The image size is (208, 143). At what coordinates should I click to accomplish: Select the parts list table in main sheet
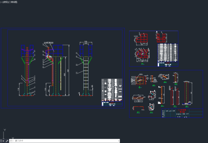click(112, 90)
